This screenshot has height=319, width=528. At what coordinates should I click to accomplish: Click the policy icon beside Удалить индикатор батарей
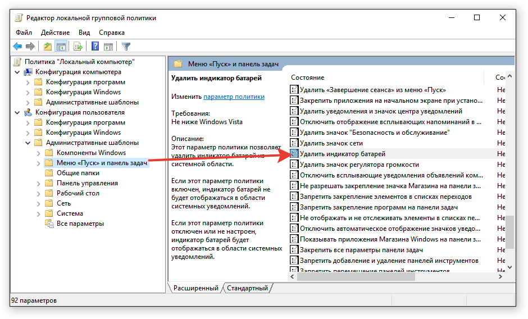pos(294,154)
